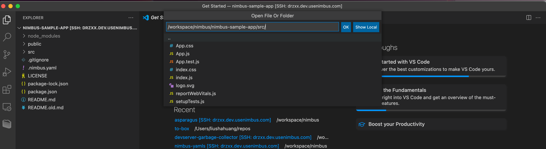
Task: Click the graduation cap icon beside Boost your Productivity
Action: [362, 124]
